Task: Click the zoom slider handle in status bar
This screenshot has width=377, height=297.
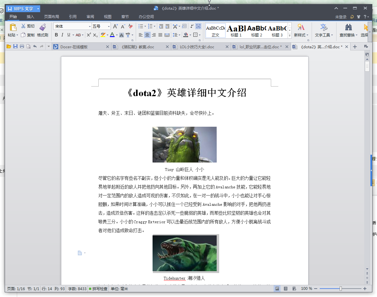Action: click(341, 289)
